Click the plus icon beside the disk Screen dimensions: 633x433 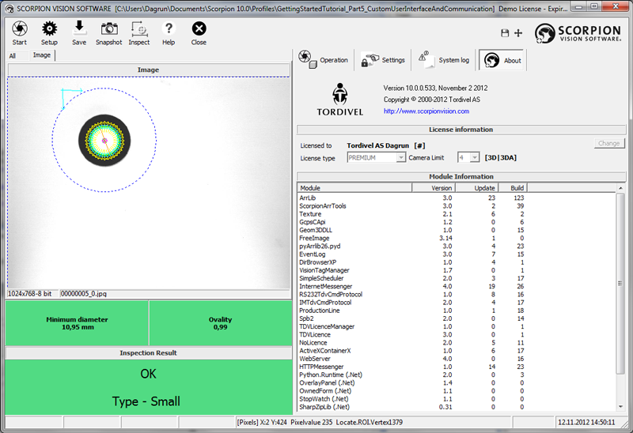click(518, 33)
